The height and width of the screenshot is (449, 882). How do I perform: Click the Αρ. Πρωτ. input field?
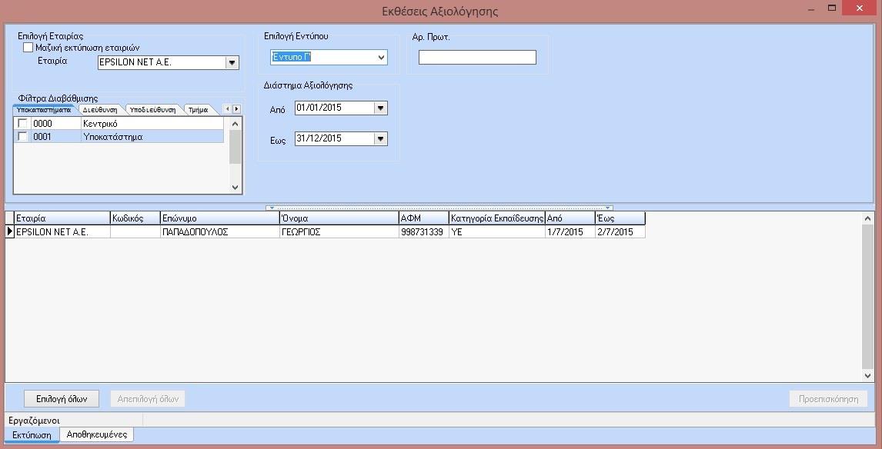pos(478,58)
